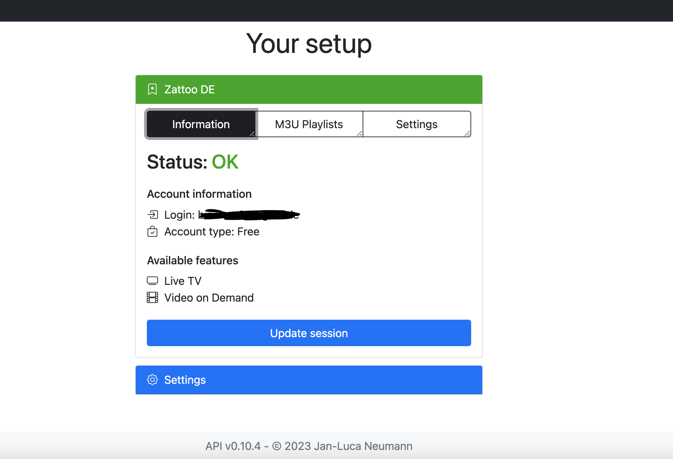Image resolution: width=673 pixels, height=459 pixels.
Task: Expand the blue Settings section header
Action: [309, 380]
